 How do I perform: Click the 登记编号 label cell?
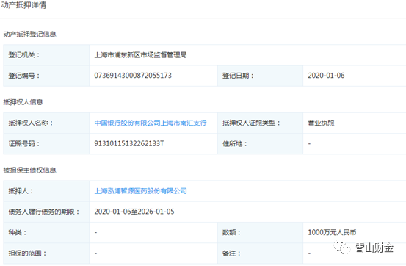tap(46, 76)
